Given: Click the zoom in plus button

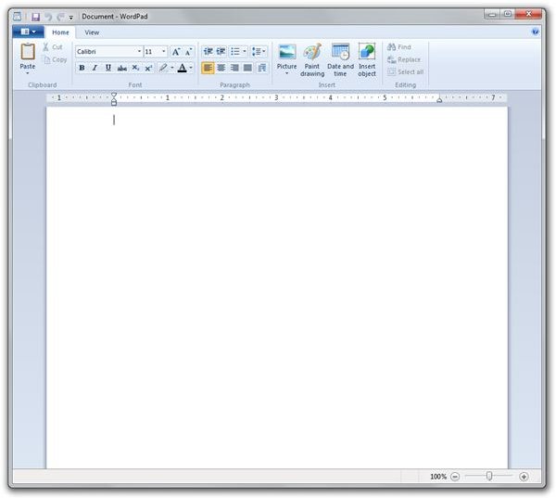Looking at the screenshot, I should click(524, 477).
